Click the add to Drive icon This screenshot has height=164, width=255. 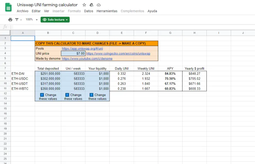point(91,5)
